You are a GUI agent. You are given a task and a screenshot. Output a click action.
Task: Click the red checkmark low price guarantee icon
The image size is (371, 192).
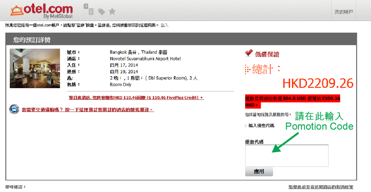pos(249,53)
